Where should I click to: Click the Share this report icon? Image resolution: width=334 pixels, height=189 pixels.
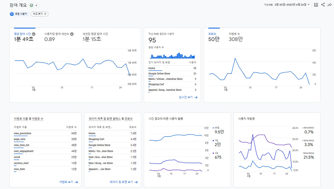click(323, 4)
